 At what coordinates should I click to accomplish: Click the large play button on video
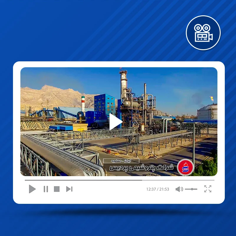[x=116, y=122]
